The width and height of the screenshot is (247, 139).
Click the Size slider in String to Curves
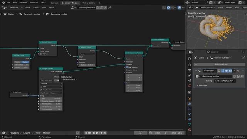51,98
